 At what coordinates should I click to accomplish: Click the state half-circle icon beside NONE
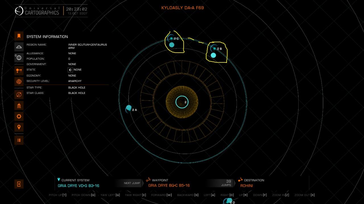71,70
